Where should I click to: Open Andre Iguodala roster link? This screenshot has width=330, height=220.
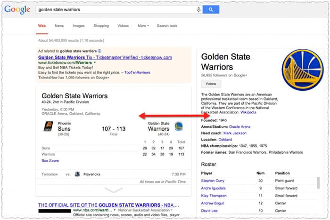213,189
